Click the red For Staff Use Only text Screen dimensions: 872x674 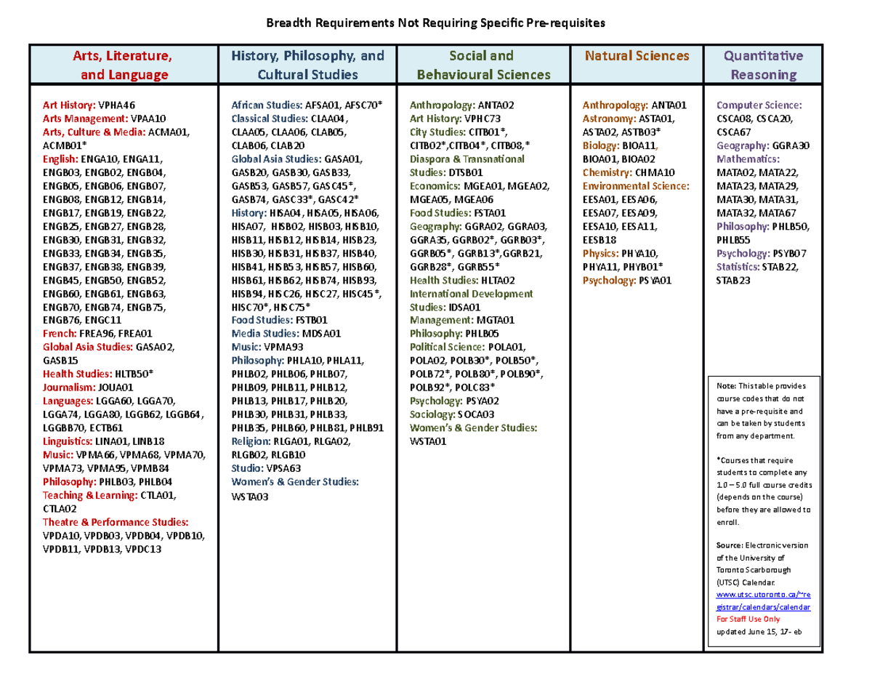tap(748, 618)
